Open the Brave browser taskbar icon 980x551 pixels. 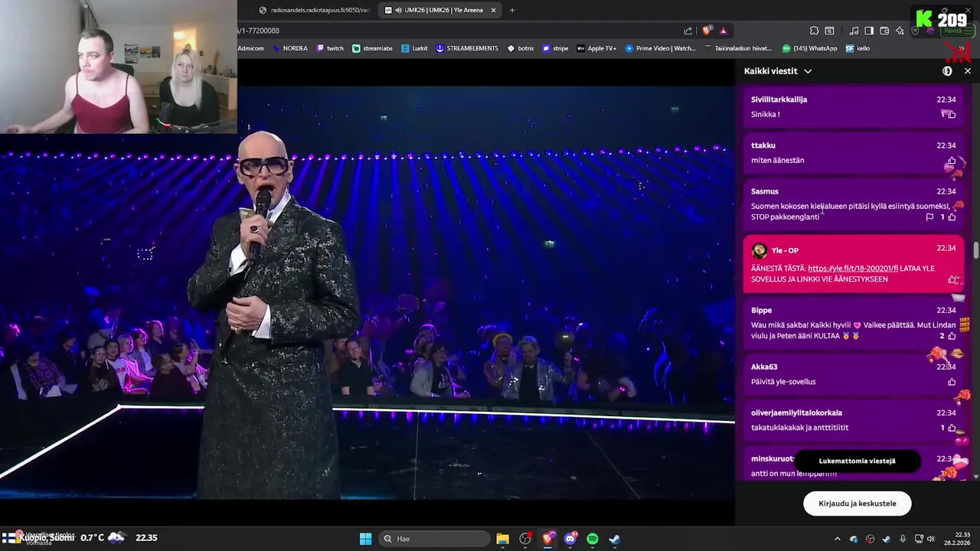(547, 539)
